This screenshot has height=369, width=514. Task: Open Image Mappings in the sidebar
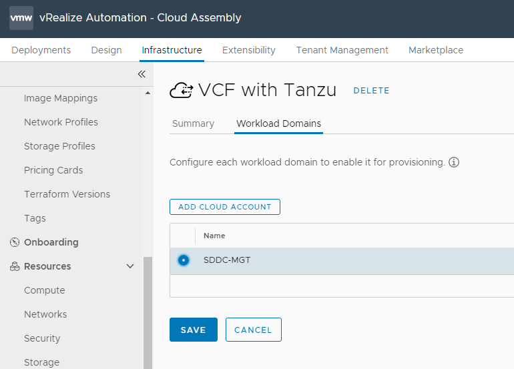61,98
